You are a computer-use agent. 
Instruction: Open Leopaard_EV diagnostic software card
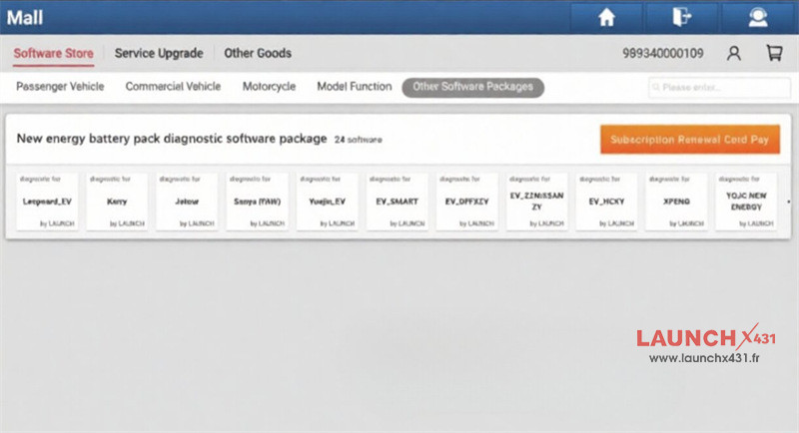tap(47, 202)
